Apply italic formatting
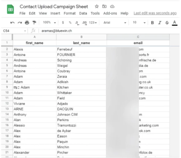181x158 pixels. pyautogui.click(x=160, y=23)
